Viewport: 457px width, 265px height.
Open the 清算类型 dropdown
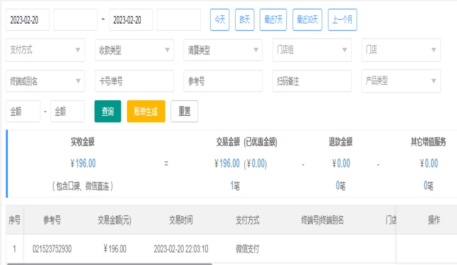pos(223,50)
